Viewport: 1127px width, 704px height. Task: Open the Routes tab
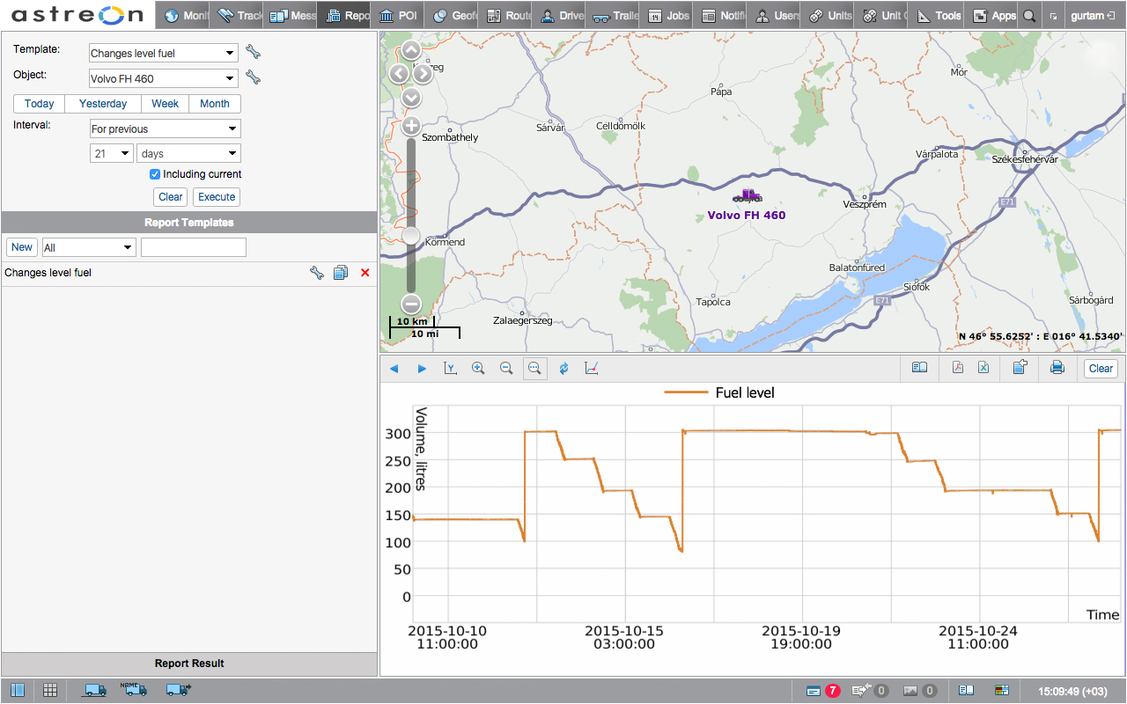coord(505,15)
